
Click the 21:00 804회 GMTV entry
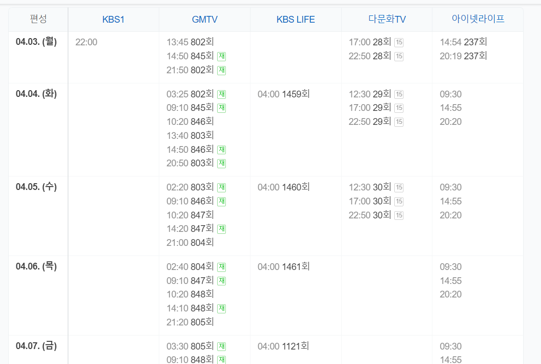tap(190, 243)
